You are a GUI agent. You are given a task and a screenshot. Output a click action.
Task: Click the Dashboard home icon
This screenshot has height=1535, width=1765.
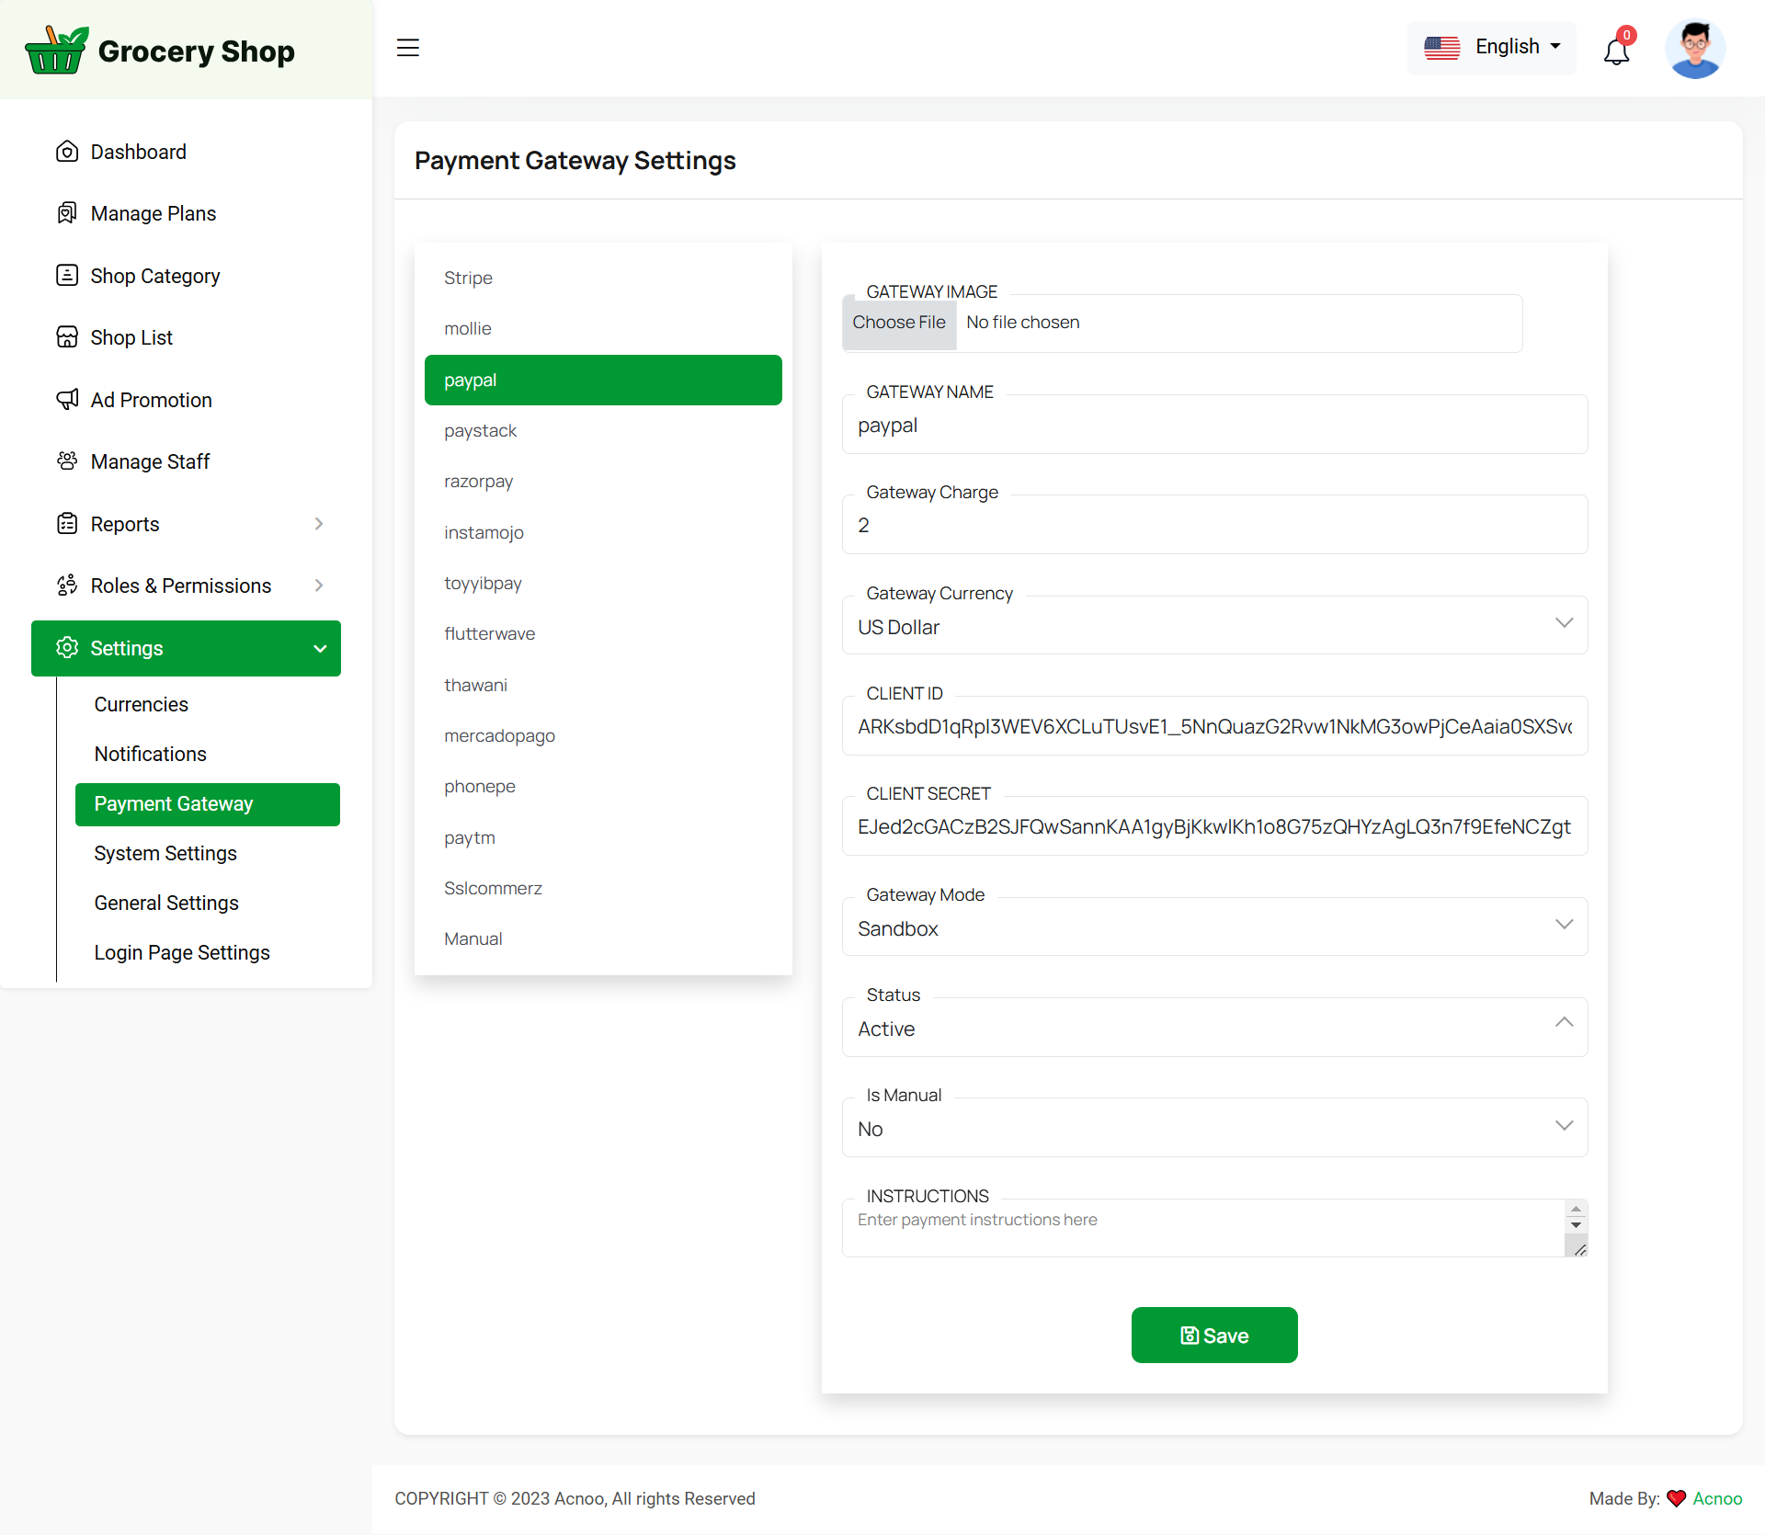(67, 152)
